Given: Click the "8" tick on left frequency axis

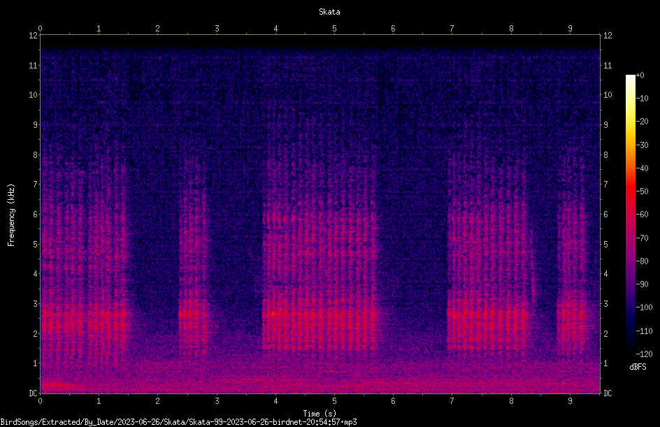Looking at the screenshot, I should click(35, 155).
